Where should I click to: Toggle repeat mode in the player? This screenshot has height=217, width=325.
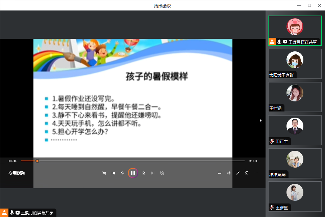point(162,173)
